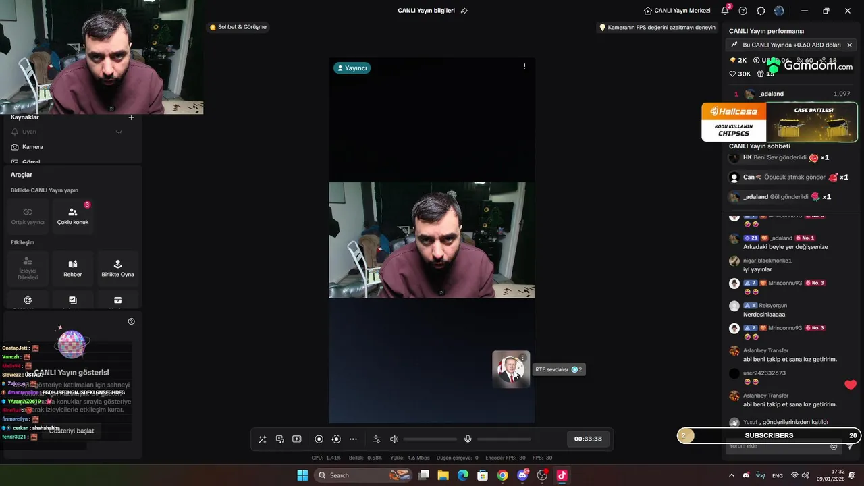This screenshot has width=864, height=486.
Task: Open the help question mark icon
Action: click(x=743, y=11)
